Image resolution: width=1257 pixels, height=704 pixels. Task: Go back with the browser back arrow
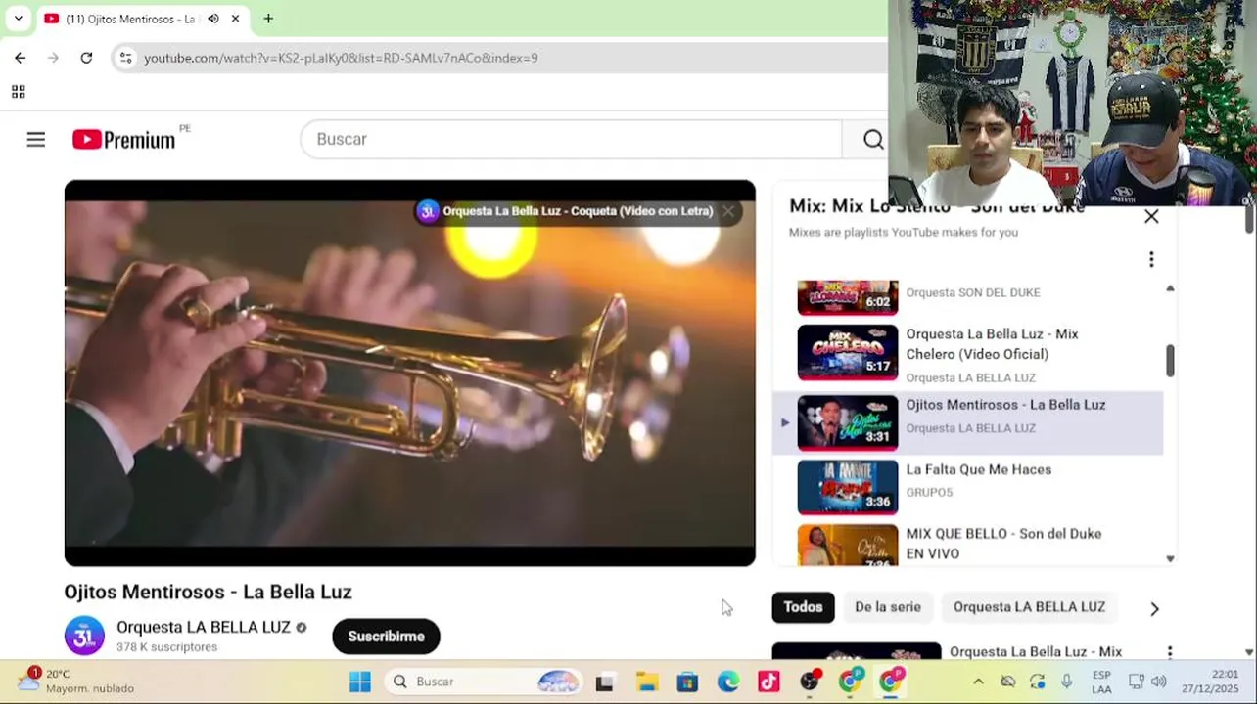coord(20,58)
